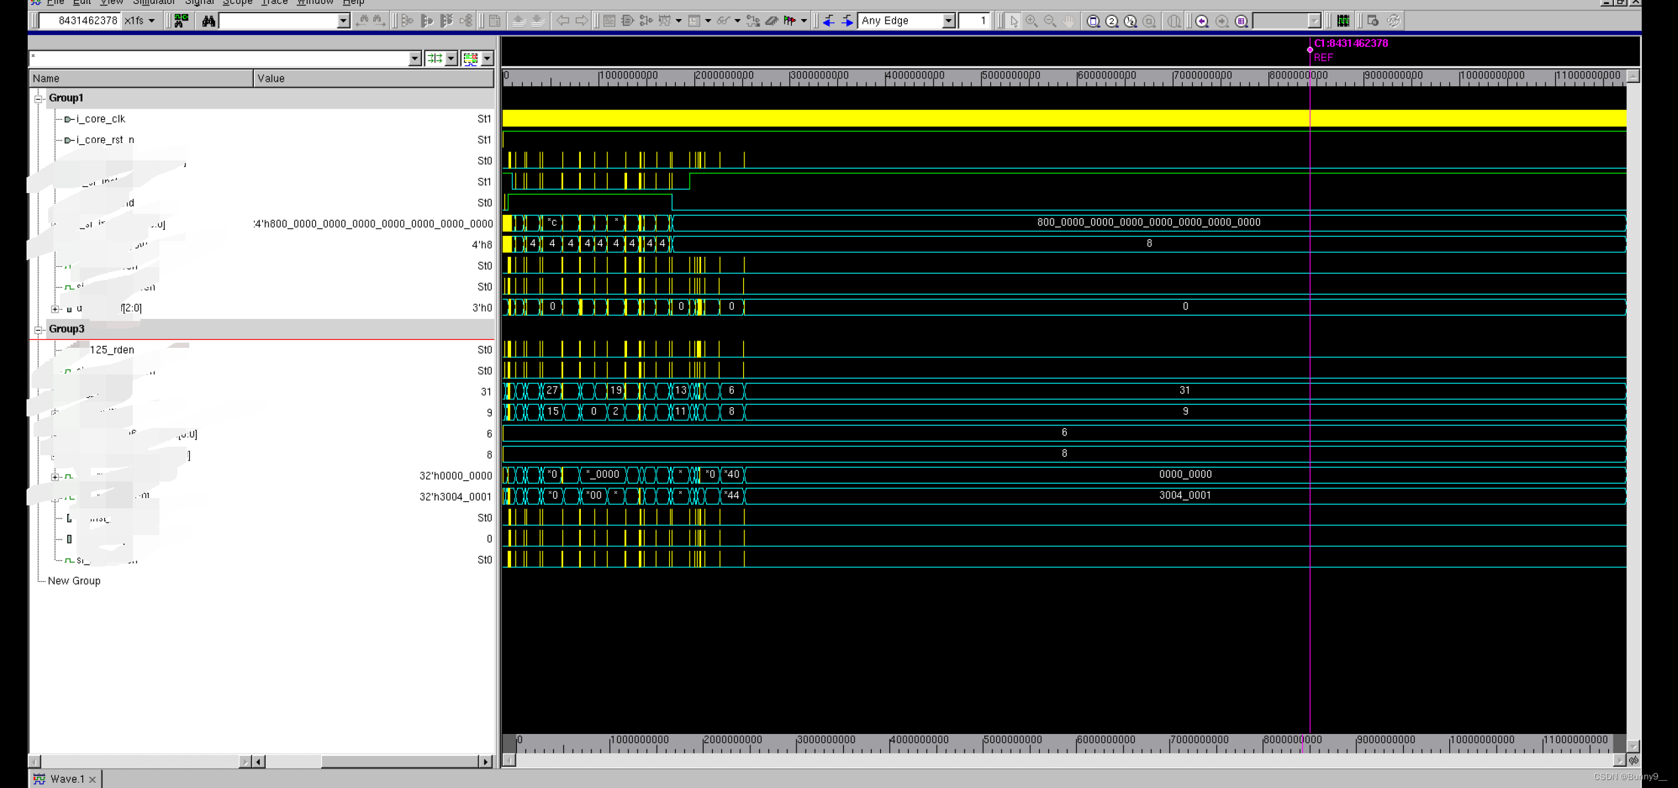Screen dimensions: 1678x788
Task: Click the New Group entry
Action: (x=74, y=581)
